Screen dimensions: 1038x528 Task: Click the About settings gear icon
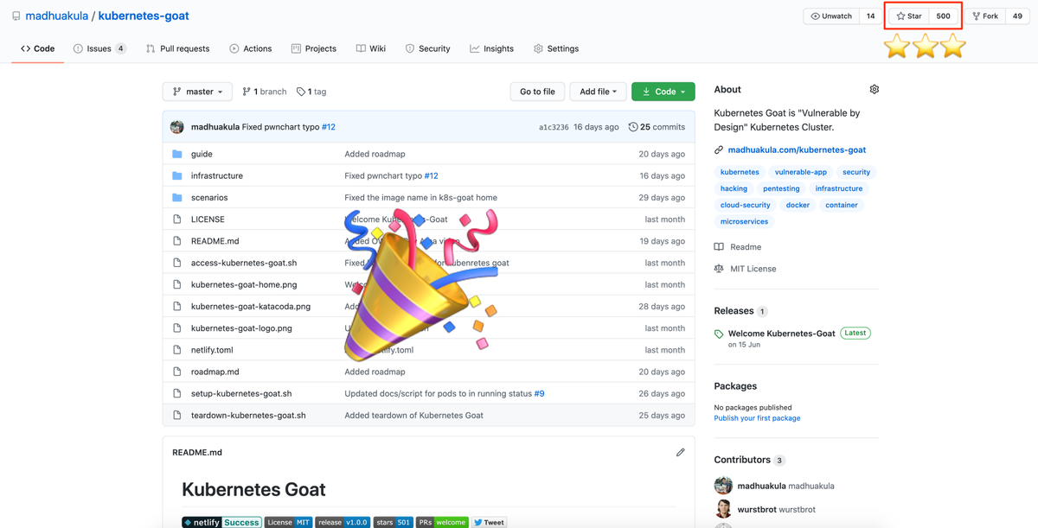point(874,89)
